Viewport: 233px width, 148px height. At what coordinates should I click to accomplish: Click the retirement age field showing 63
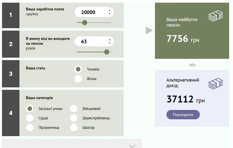coord(94,41)
